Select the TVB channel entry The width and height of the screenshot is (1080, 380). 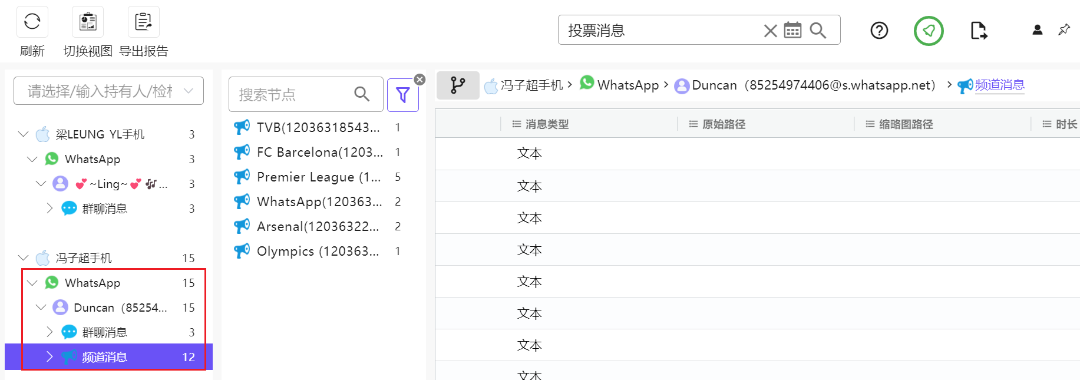point(318,128)
